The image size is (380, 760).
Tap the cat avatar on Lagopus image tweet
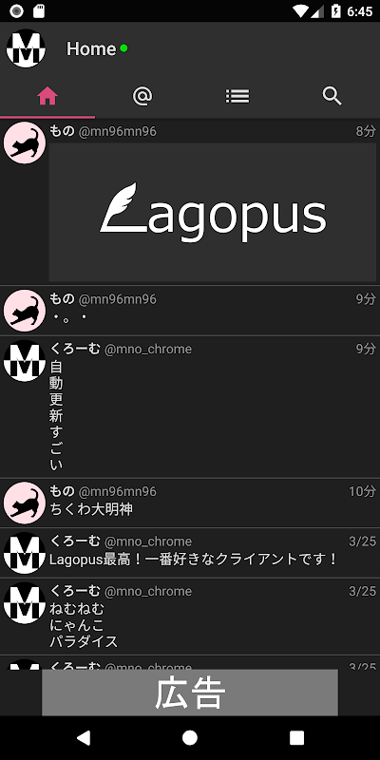25,143
